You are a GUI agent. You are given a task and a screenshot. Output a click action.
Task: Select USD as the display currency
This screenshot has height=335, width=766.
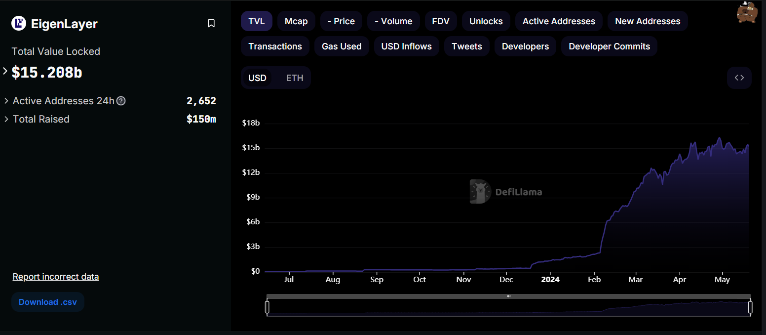pos(257,78)
